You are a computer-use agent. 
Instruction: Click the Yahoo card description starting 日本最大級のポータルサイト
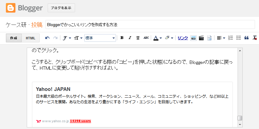pyautogui.click(x=132, y=99)
